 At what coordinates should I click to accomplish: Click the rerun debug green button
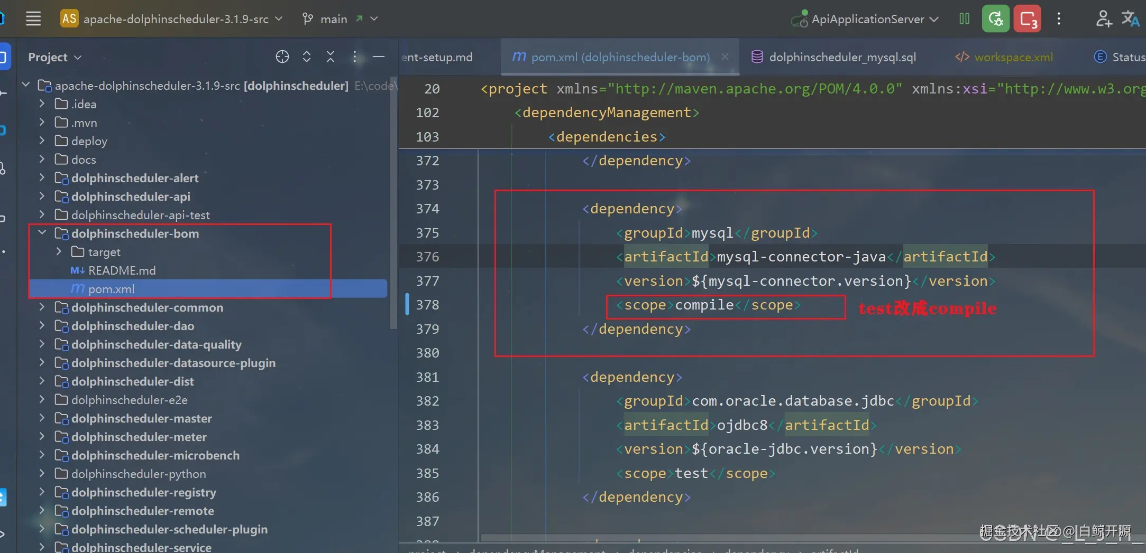pos(996,19)
